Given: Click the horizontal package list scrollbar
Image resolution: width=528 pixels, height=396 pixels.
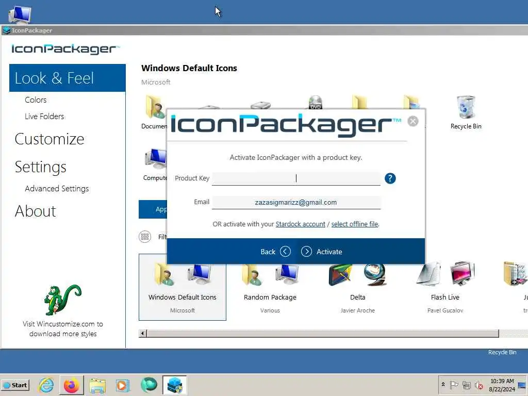Looking at the screenshot, I should (323, 334).
